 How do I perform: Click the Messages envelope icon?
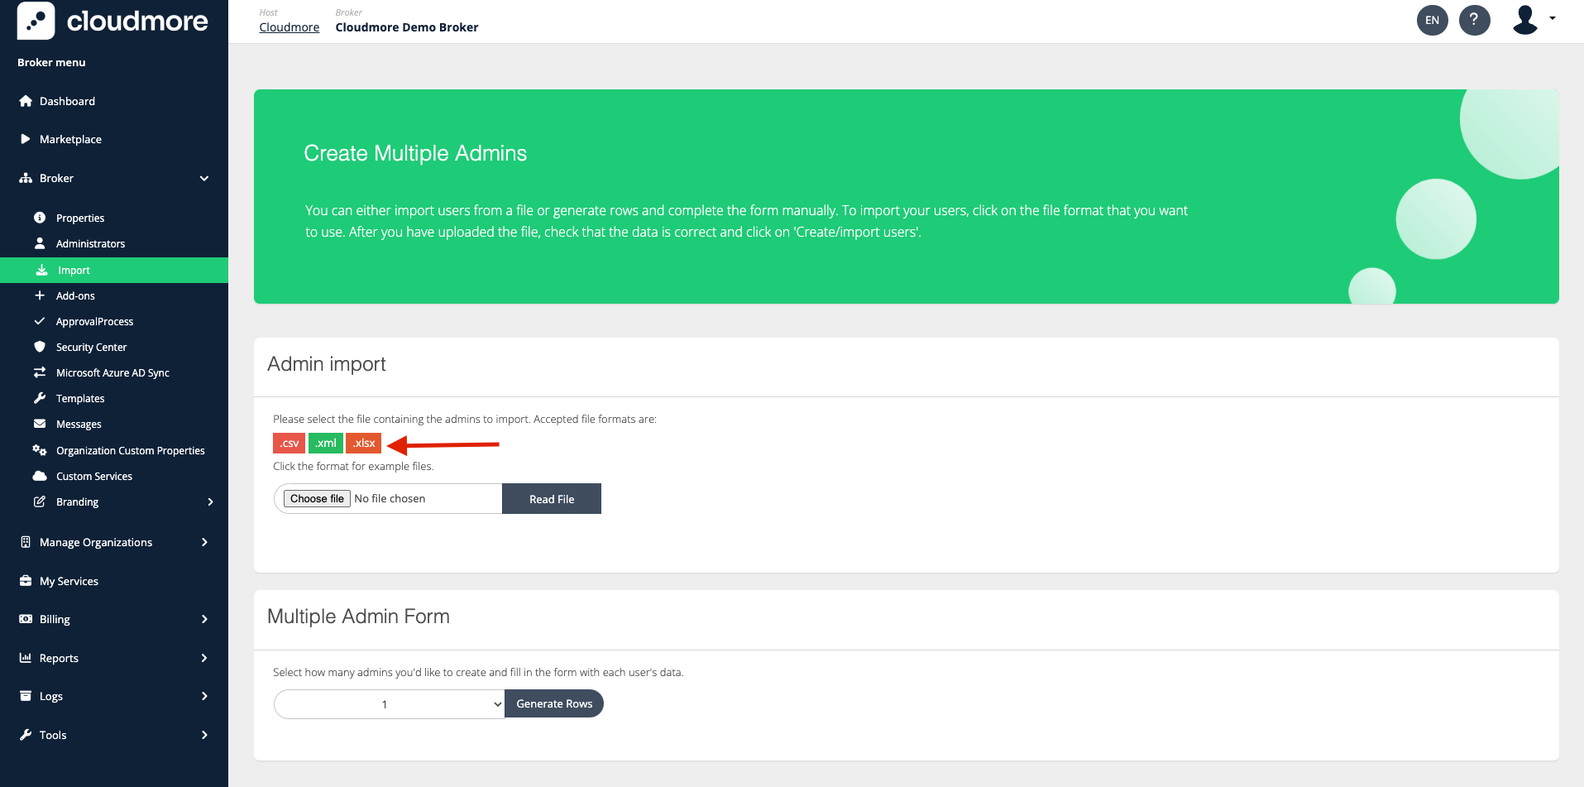(x=40, y=424)
